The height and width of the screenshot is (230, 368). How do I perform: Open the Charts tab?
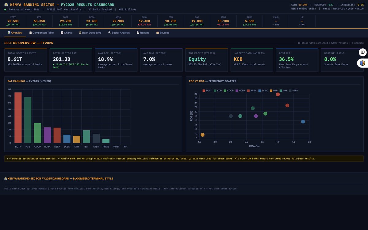tap(66, 33)
